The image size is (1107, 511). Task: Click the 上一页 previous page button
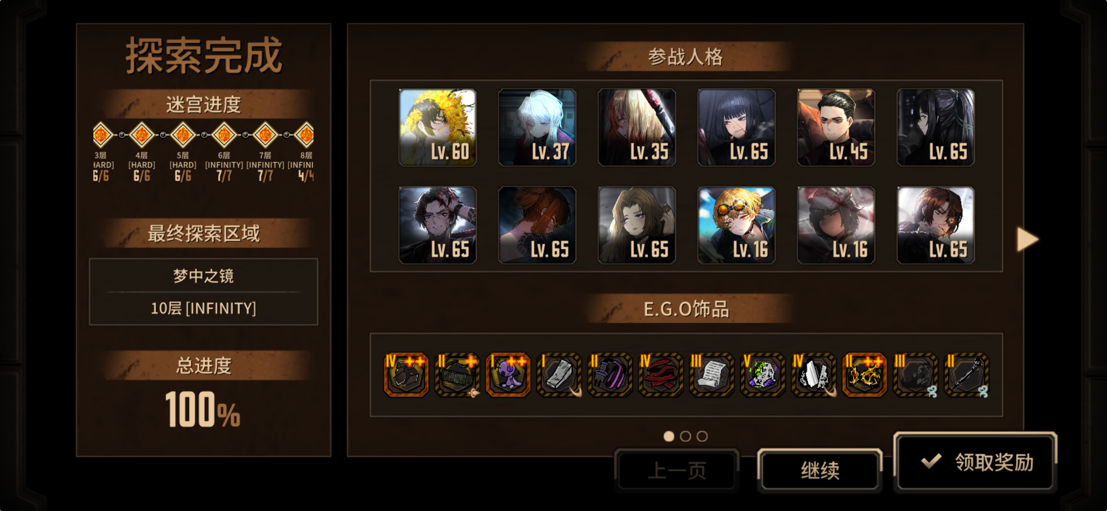[x=677, y=470]
